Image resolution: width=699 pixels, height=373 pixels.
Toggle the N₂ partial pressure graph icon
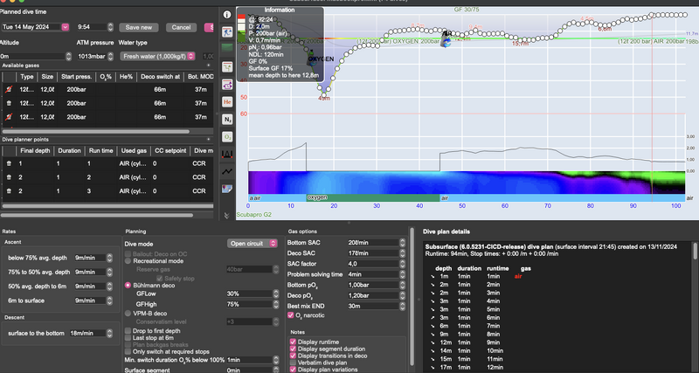point(228,119)
